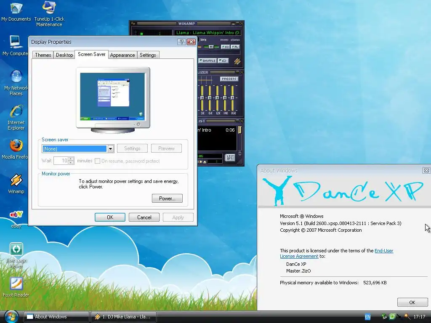Select the eBay desktop shortcut
This screenshot has width=431, height=323.
coord(16,219)
